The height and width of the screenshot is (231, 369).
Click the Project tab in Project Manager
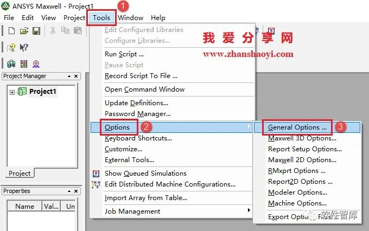point(20,174)
